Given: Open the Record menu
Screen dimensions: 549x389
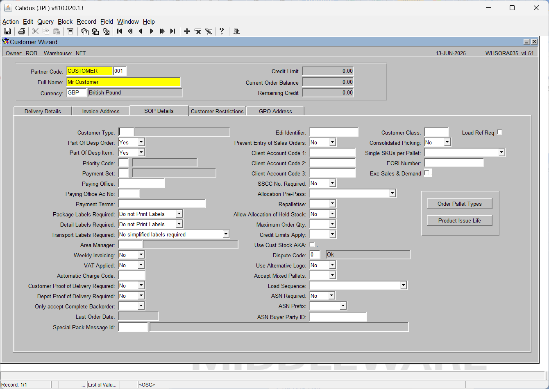Looking at the screenshot, I should tap(86, 22).
